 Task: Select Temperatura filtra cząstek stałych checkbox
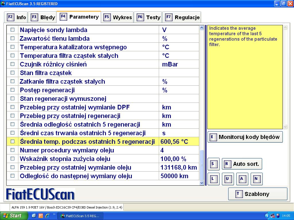pos(12,55)
